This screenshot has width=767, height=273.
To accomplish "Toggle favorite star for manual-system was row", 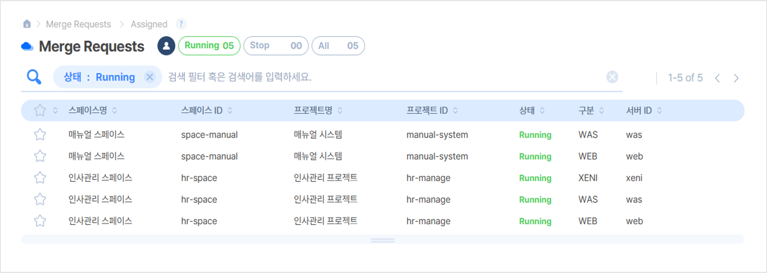I will click(x=40, y=135).
